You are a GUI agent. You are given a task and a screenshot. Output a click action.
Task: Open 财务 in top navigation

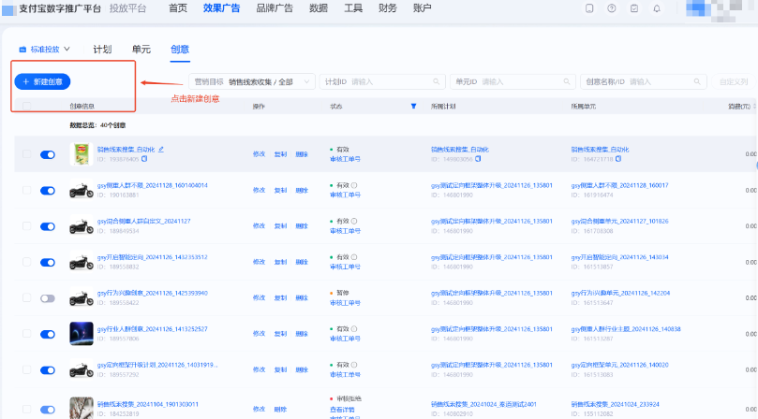(388, 8)
